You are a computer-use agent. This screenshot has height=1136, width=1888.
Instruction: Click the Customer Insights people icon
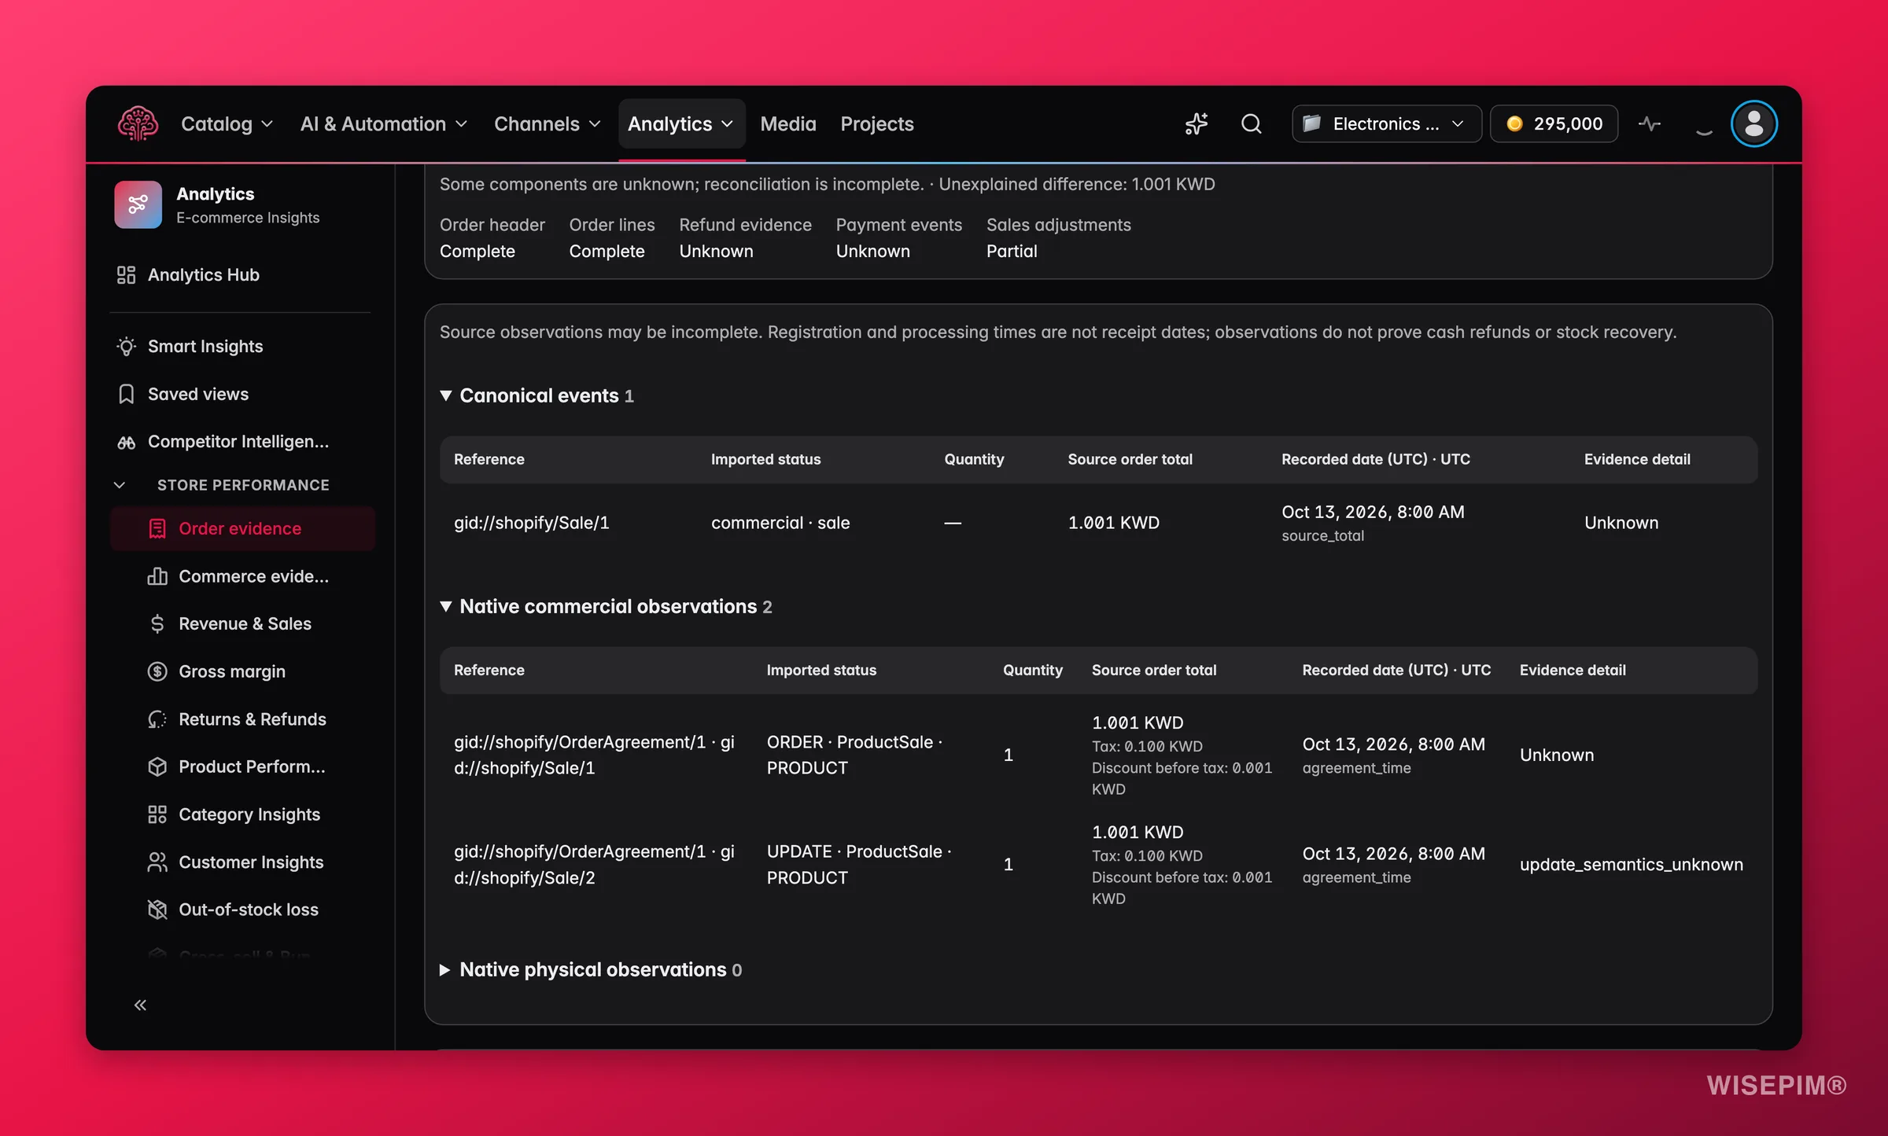[157, 862]
